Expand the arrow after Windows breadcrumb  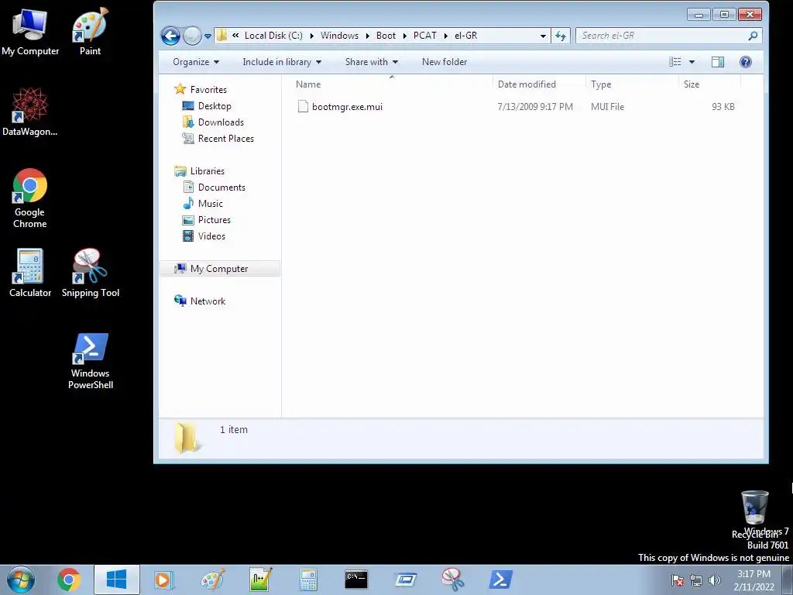coord(367,36)
